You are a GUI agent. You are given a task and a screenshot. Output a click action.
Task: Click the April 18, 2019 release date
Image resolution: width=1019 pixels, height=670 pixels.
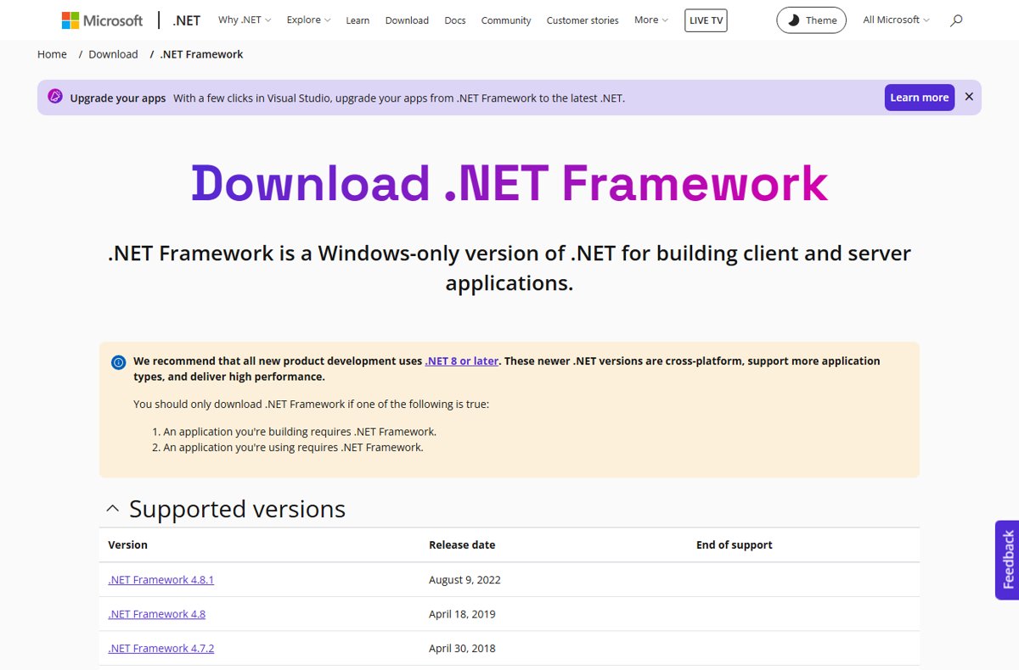[x=462, y=614]
